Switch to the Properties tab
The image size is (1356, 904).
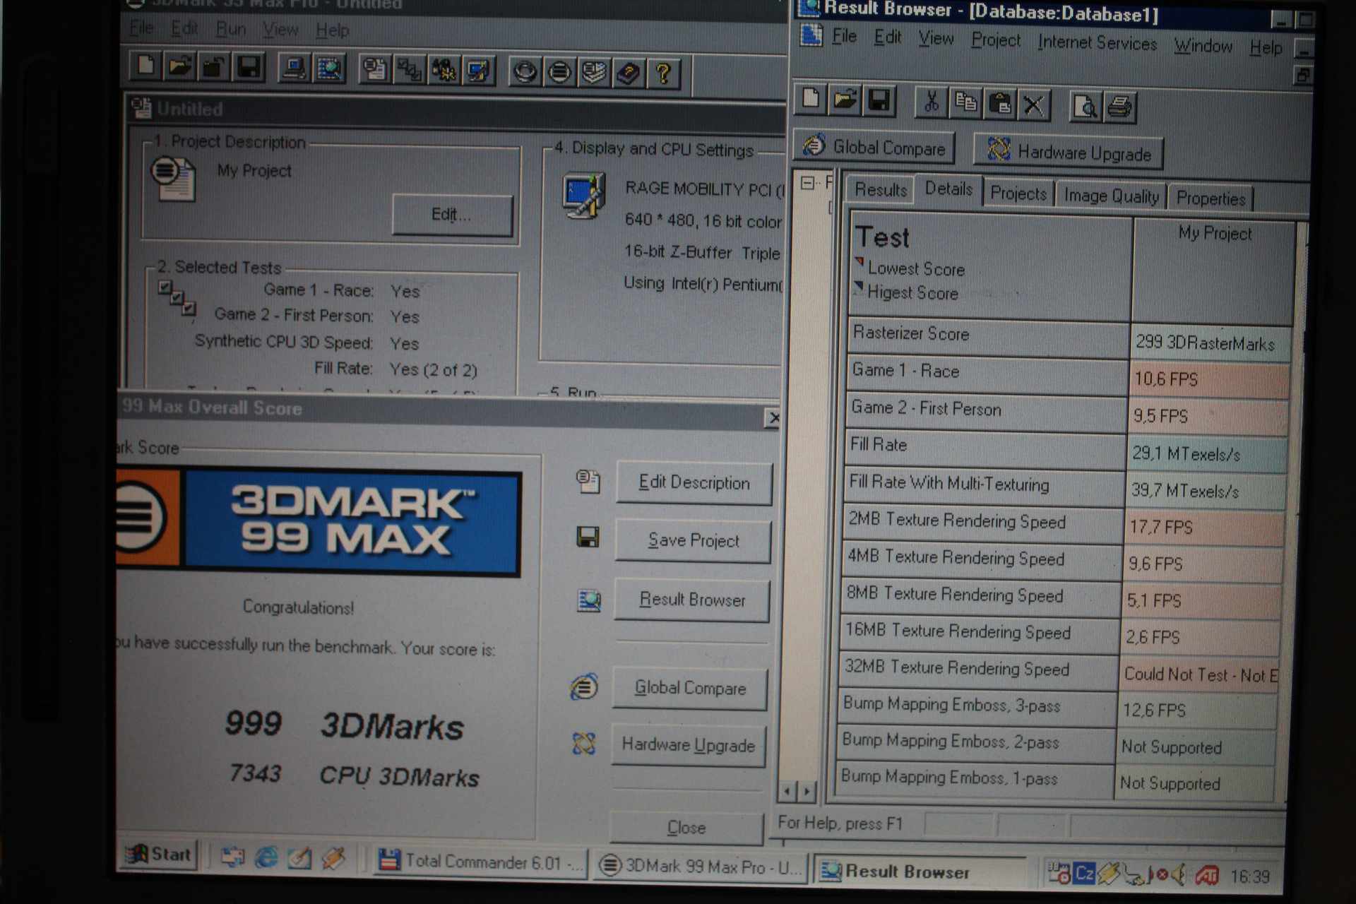1211,198
